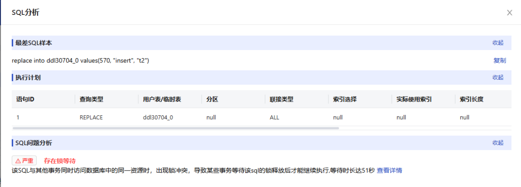Close the SQL分析 dialog with the X icon

pyautogui.click(x=509, y=12)
